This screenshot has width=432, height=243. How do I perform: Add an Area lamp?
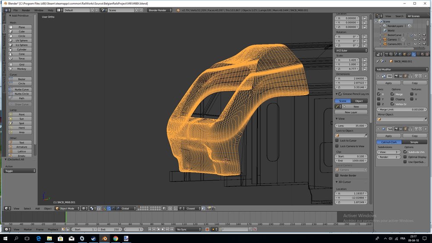20,132
